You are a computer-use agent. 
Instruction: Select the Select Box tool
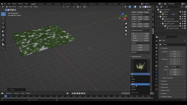tap(3, 14)
